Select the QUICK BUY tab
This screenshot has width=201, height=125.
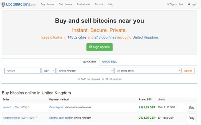[89, 61]
